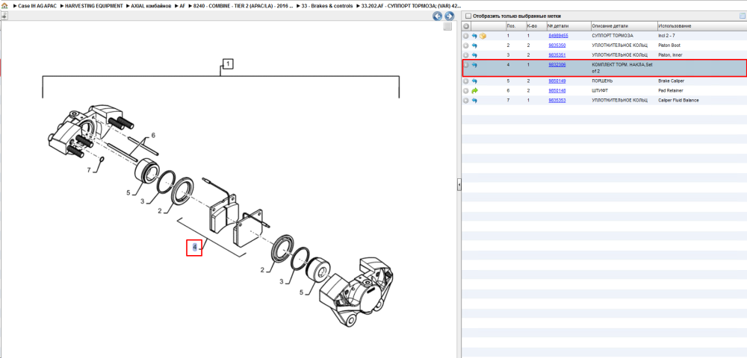Select 'Caliper Fluid Balance' usage cell

(x=679, y=101)
